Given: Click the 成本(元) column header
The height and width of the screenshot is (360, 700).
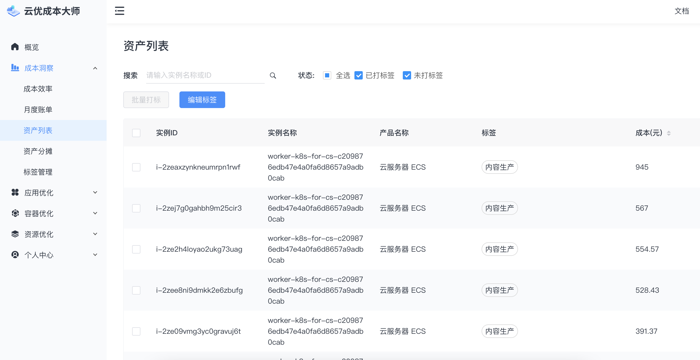Looking at the screenshot, I should 649,133.
